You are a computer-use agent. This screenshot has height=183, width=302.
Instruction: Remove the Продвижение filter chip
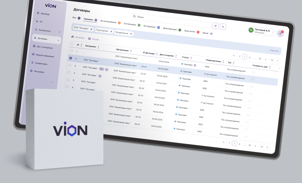point(131,34)
